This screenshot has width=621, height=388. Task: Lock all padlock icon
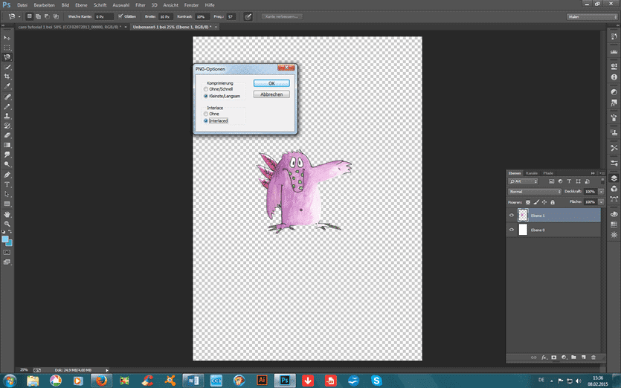(553, 202)
